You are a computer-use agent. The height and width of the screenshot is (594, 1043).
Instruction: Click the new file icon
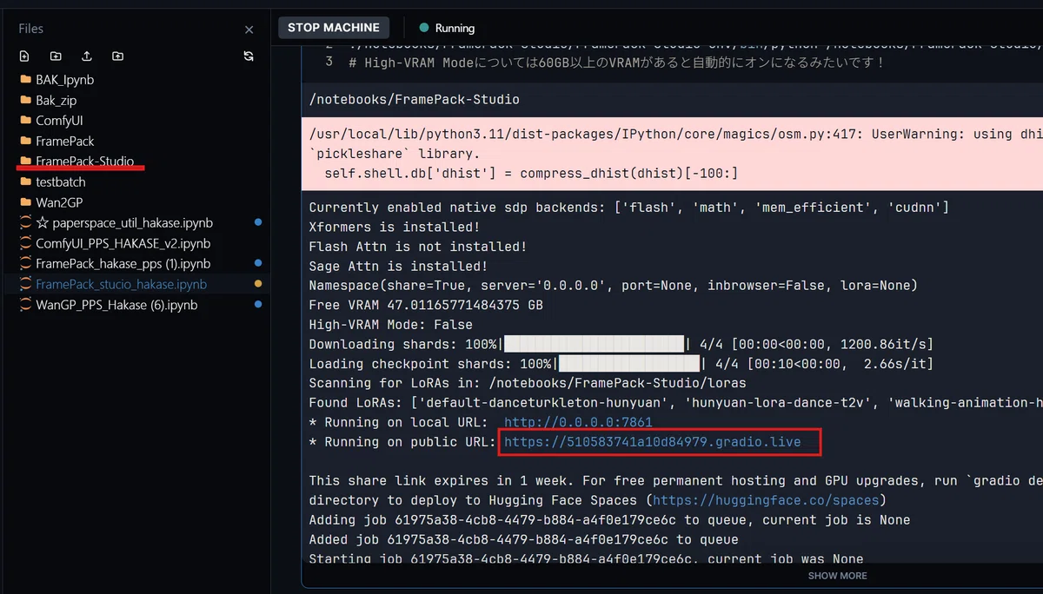pyautogui.click(x=24, y=56)
